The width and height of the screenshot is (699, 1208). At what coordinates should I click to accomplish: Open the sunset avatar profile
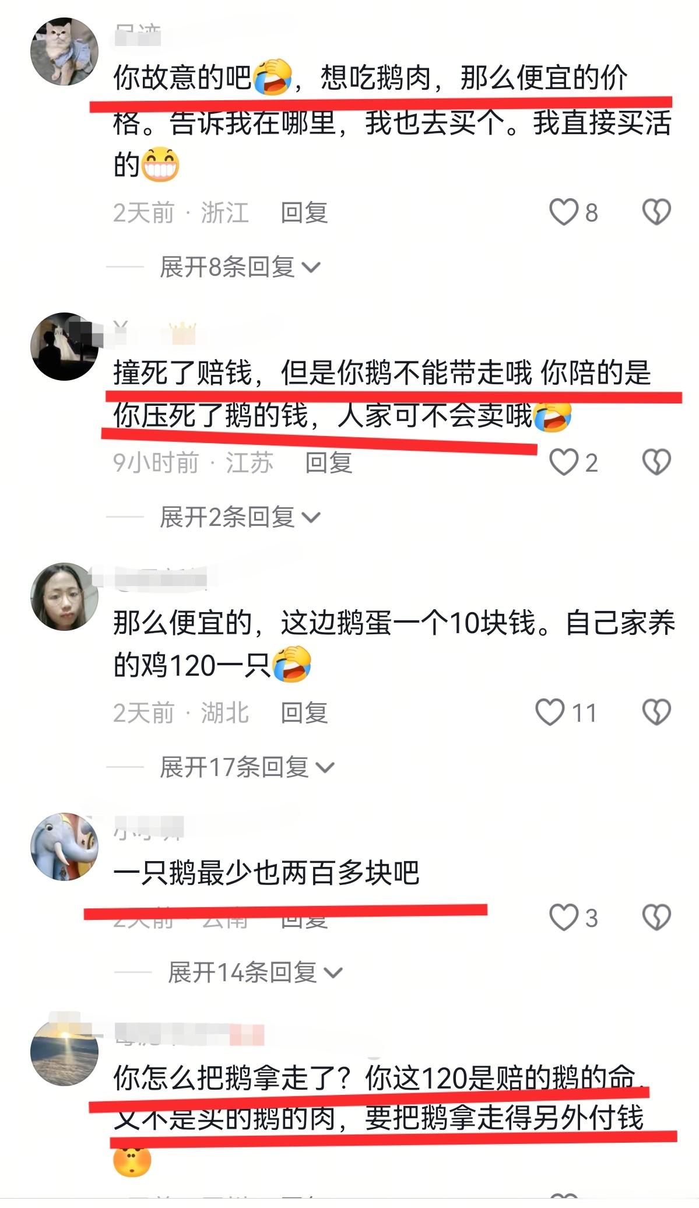[65, 1052]
